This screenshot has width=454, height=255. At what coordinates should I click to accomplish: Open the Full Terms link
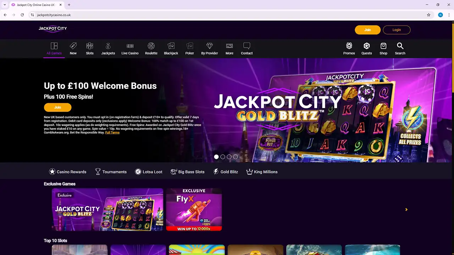pyautogui.click(x=112, y=132)
